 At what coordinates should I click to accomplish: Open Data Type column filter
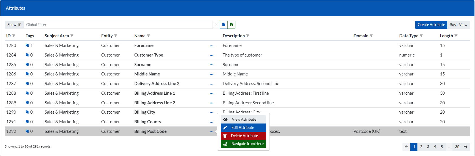point(421,36)
